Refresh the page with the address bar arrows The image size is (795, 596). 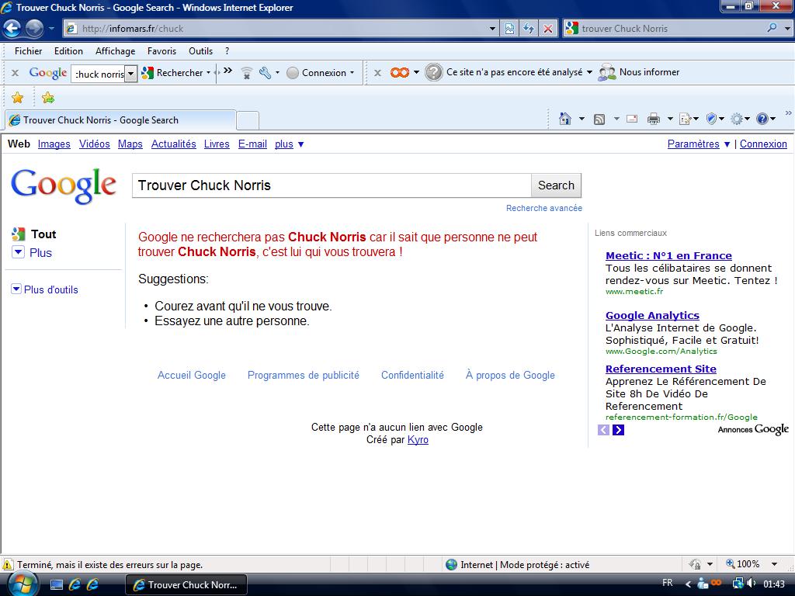tap(529, 29)
